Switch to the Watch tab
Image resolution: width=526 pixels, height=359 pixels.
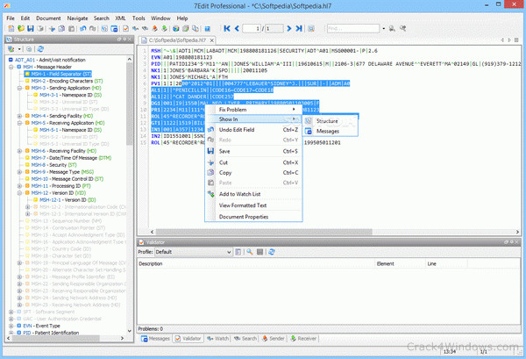pyautogui.click(x=218, y=337)
